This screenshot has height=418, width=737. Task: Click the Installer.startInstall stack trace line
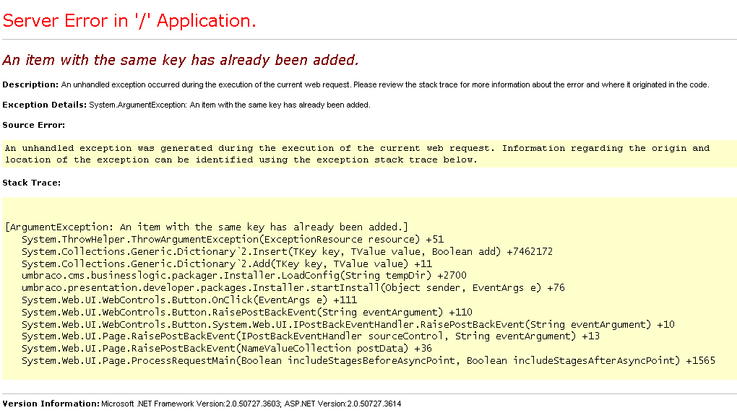(x=293, y=288)
